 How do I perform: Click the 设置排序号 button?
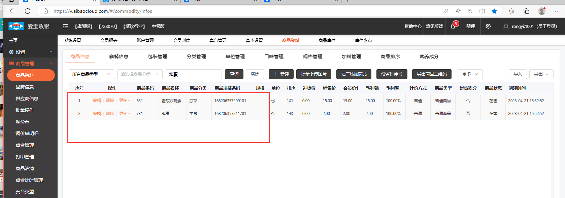pyautogui.click(x=392, y=74)
